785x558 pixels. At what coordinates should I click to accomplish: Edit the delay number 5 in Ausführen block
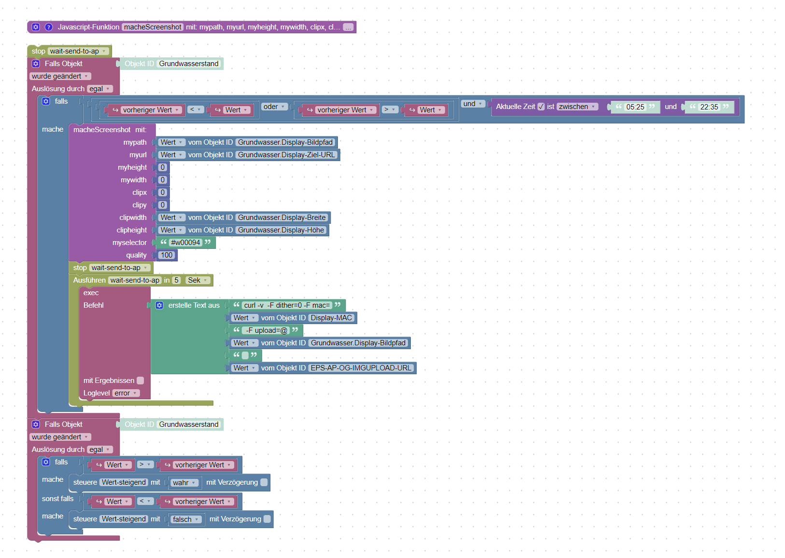(x=177, y=280)
